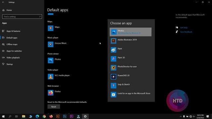Reset to Microsoft recommended defaults

(x=54, y=106)
